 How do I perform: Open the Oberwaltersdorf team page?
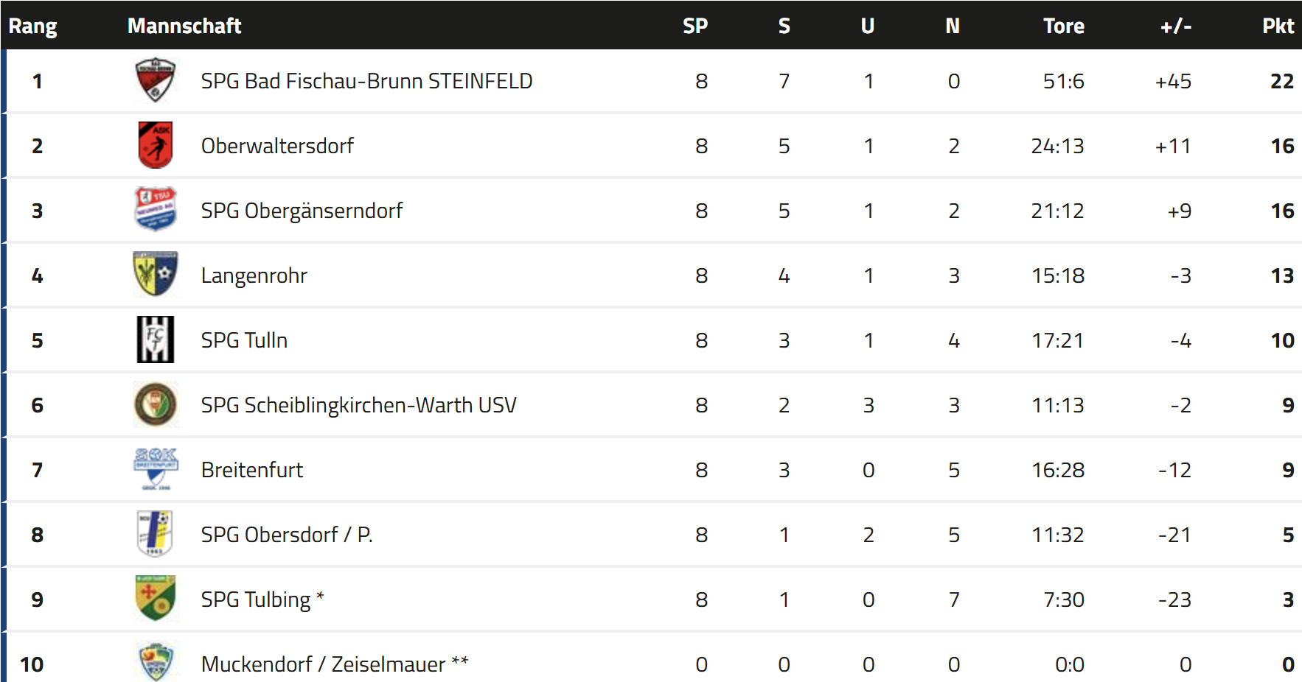click(277, 146)
